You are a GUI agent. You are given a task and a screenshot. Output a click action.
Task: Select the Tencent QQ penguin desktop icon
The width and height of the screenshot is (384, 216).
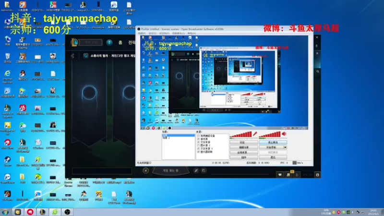point(23,75)
